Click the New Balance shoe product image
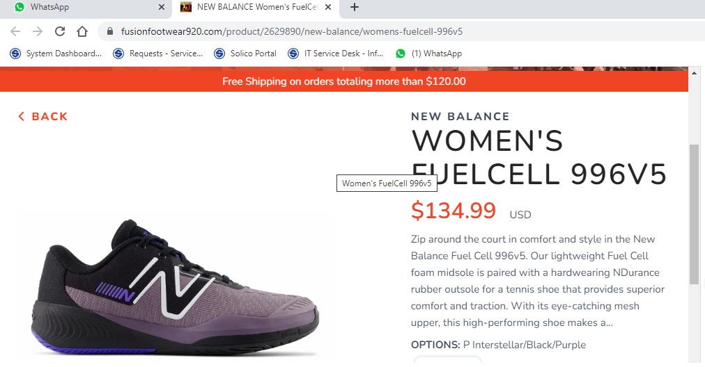705x367 pixels. 176,288
